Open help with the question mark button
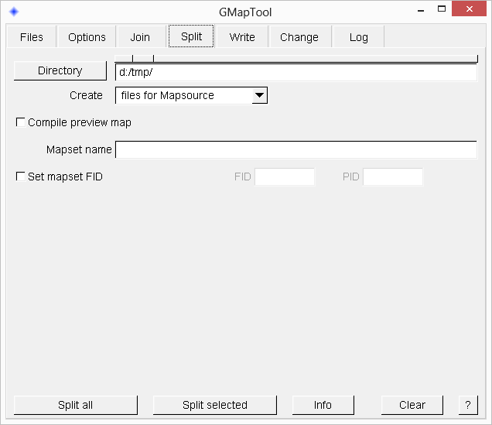The height and width of the screenshot is (425, 492). pyautogui.click(x=468, y=405)
